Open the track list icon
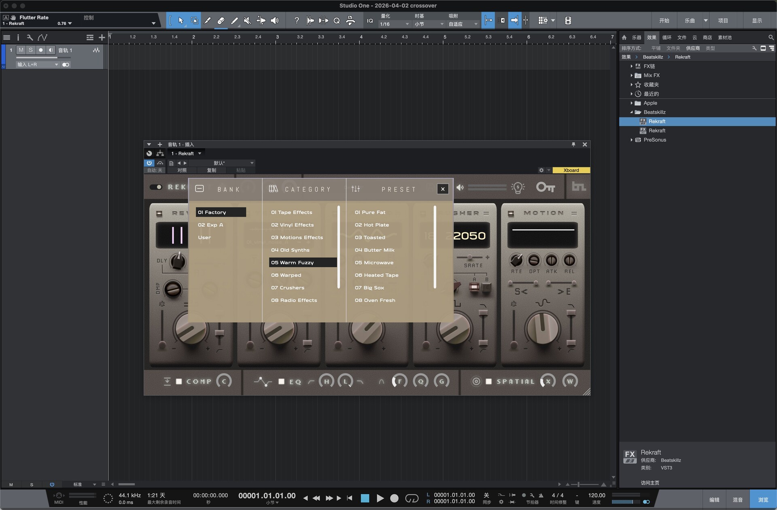 pos(6,38)
